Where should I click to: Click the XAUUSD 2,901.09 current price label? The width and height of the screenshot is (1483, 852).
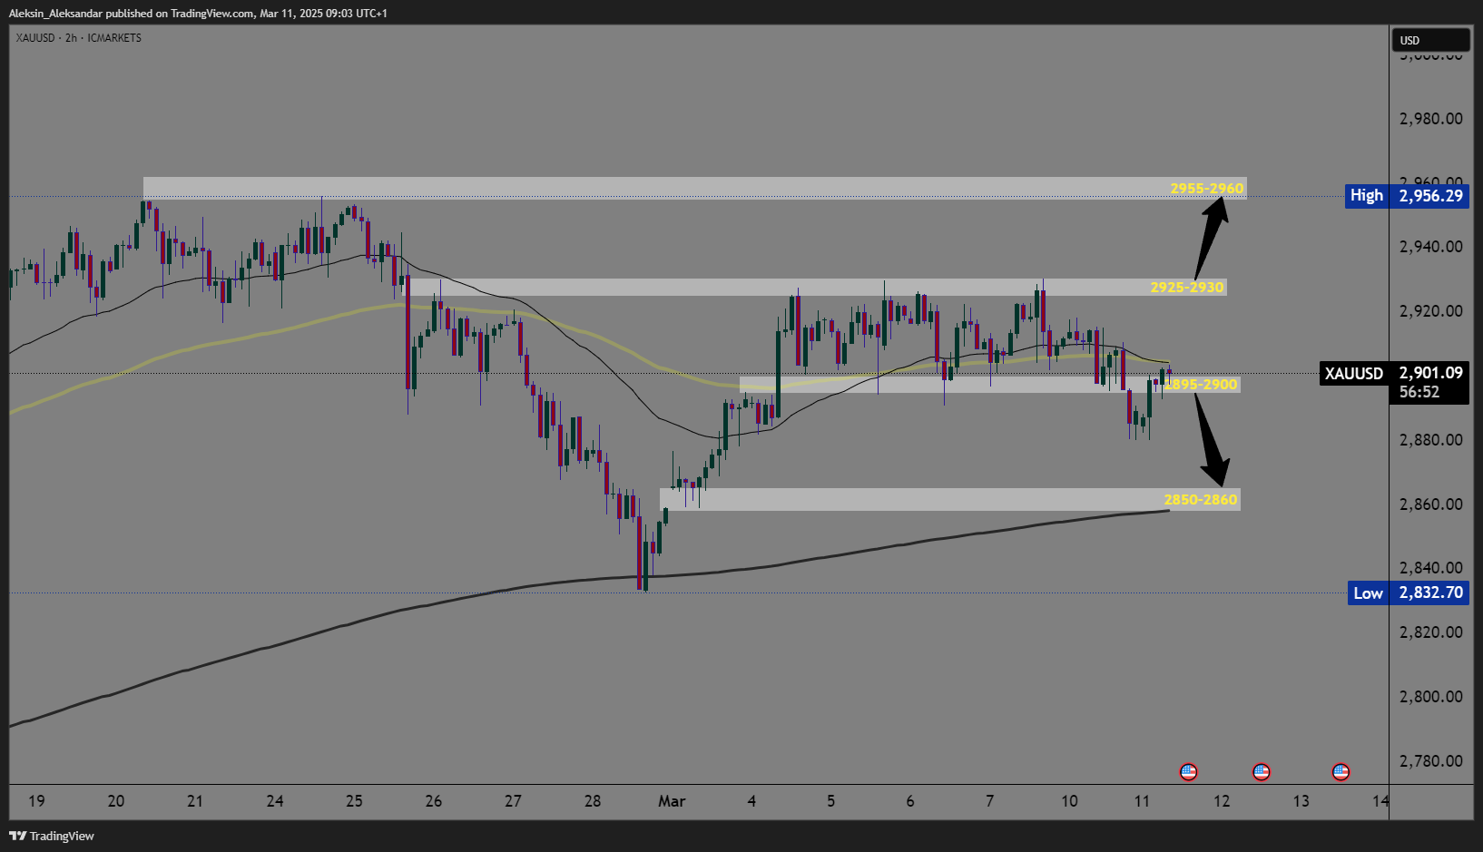(x=1394, y=373)
